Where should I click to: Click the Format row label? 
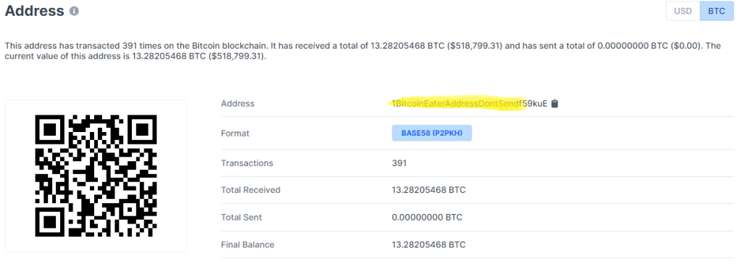click(x=235, y=134)
